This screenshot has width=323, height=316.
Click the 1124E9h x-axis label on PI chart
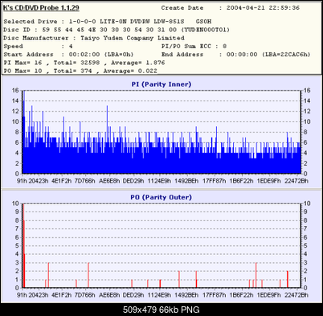tap(159, 181)
